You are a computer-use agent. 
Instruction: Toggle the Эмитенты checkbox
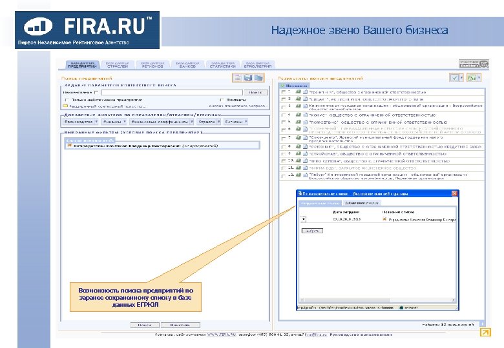pyautogui.click(x=222, y=100)
